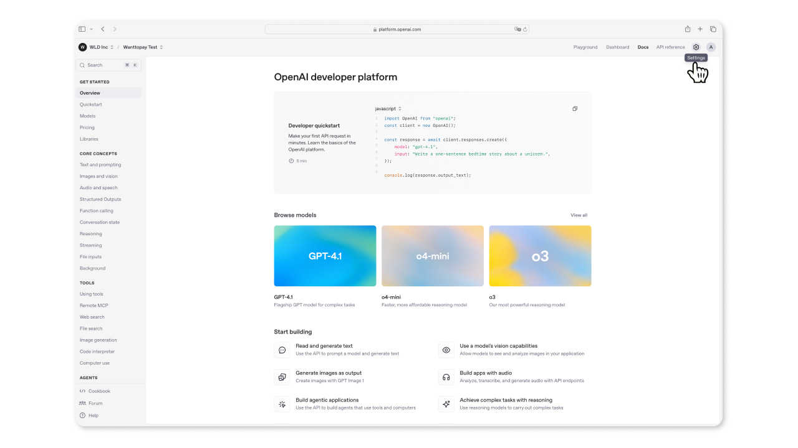Click the Read and generate text icon
The height and width of the screenshot is (448, 798).
tap(282, 350)
